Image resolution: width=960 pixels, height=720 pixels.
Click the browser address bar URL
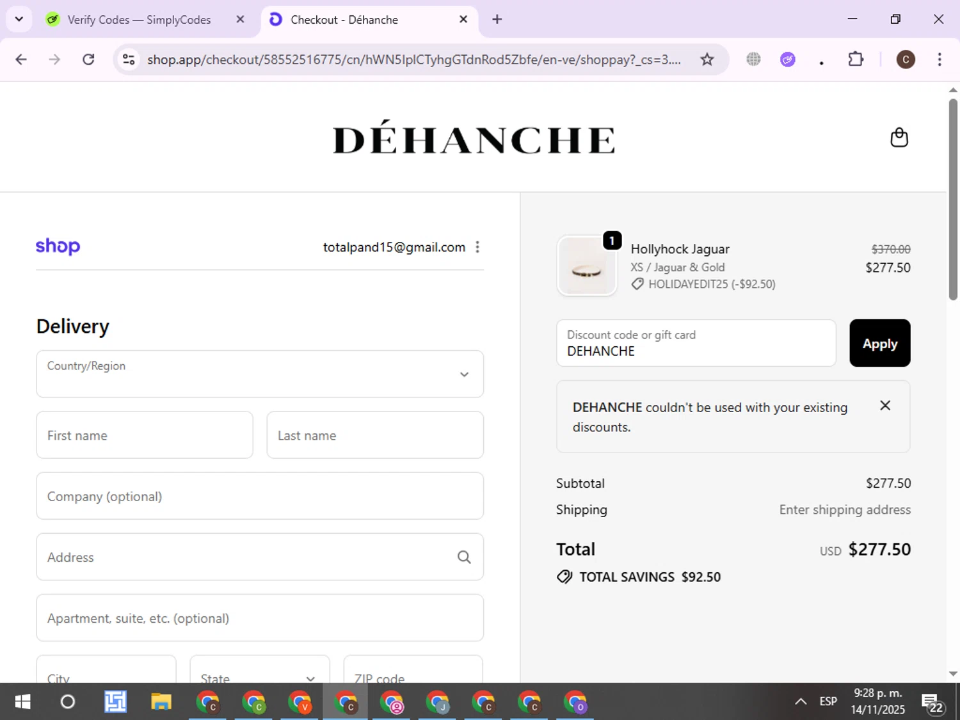[x=413, y=60]
